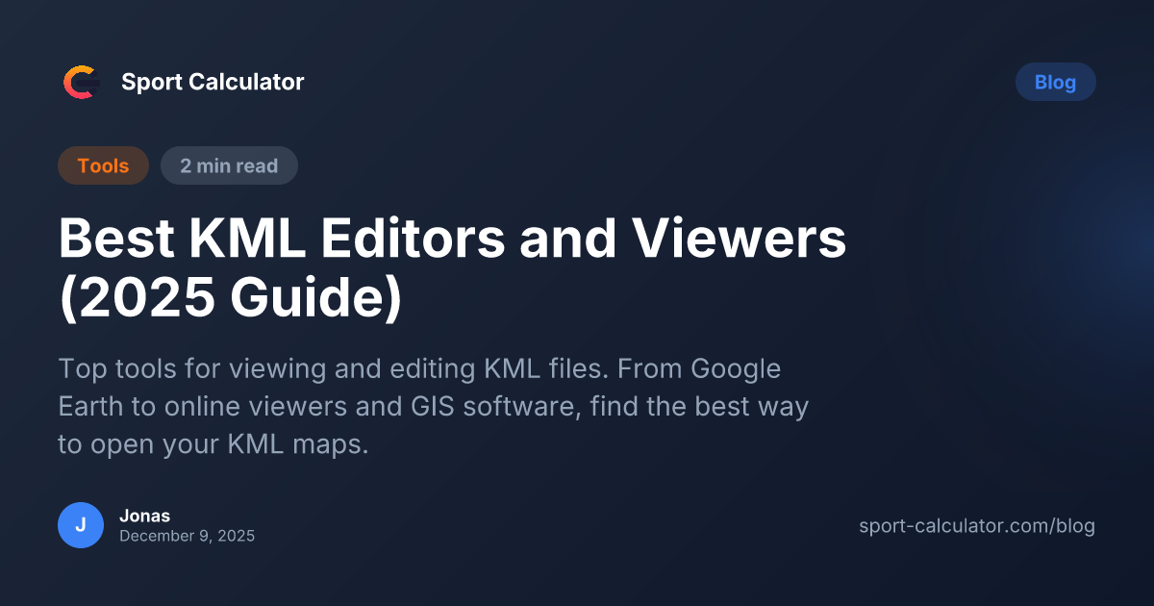Viewport: 1154px width, 606px height.
Task: Click the Sport Calculator logo icon
Action: (x=81, y=83)
